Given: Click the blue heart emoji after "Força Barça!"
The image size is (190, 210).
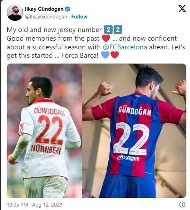Looking at the screenshot, I should (x=105, y=55).
